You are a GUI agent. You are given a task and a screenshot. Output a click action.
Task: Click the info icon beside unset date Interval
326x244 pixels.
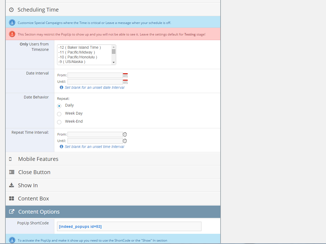[x=62, y=88]
